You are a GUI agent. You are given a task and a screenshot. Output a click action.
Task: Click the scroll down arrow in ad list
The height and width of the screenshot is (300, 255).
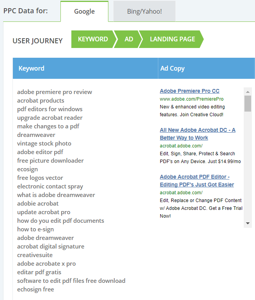(248, 223)
